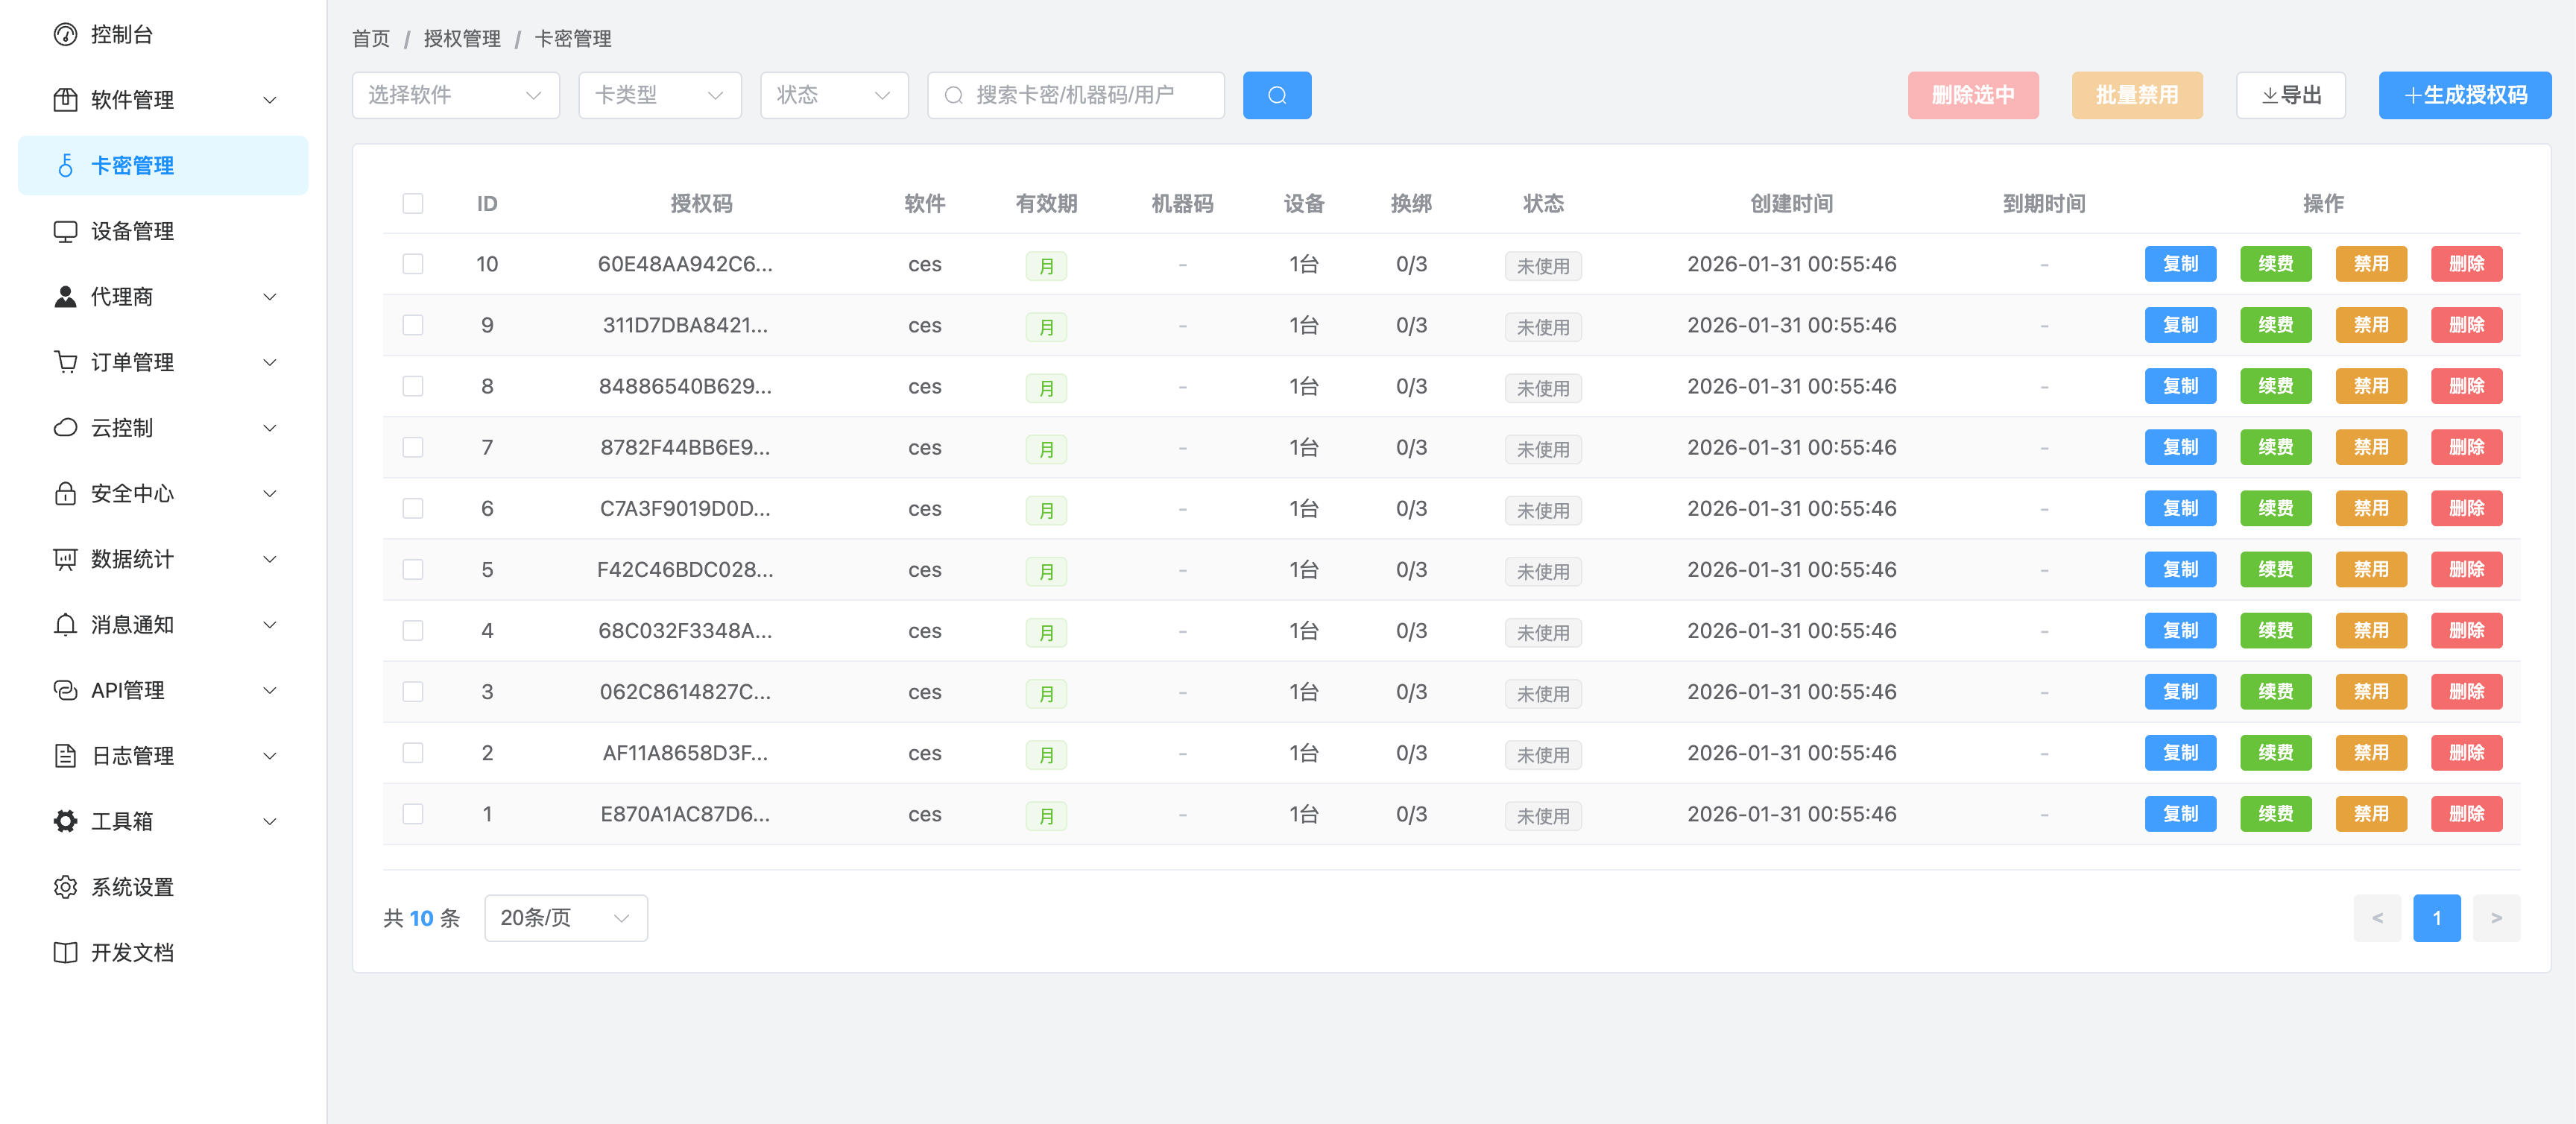Check the checkbox for row ID 6
The height and width of the screenshot is (1124, 2576).
tap(412, 508)
